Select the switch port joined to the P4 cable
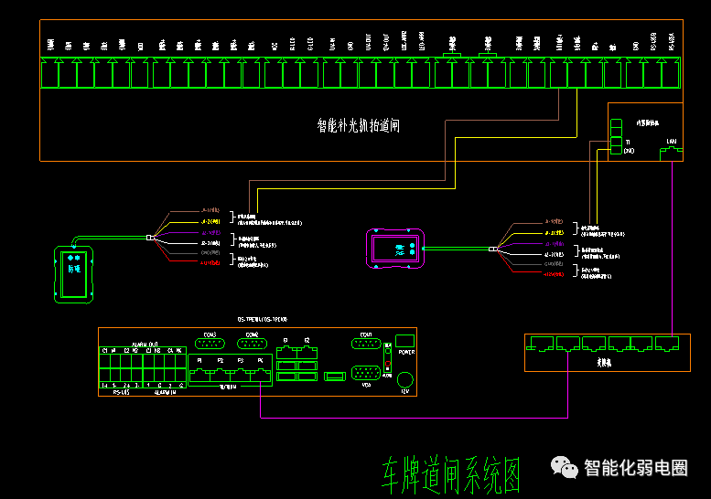711x499 pixels. pyautogui.click(x=567, y=344)
